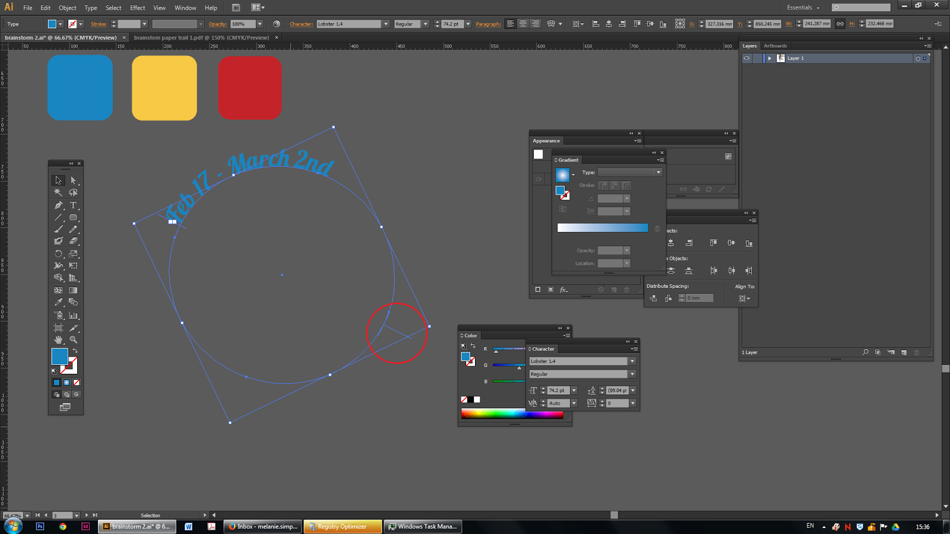Viewport: 950px width, 534px height.
Task: Pick a color from the Color panel spectrum
Action: pos(512,414)
